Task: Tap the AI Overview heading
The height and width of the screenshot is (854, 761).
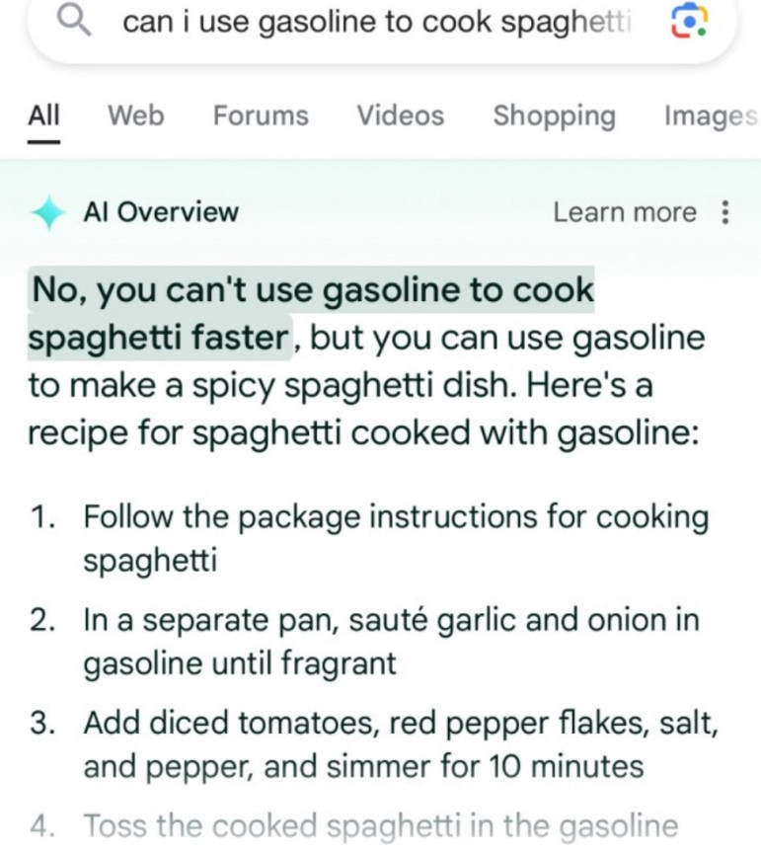Action: coord(161,212)
